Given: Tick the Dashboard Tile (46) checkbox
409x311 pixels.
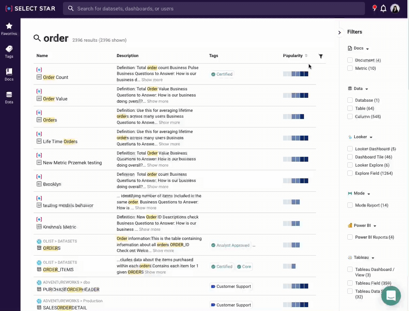Looking at the screenshot, I should [x=350, y=157].
